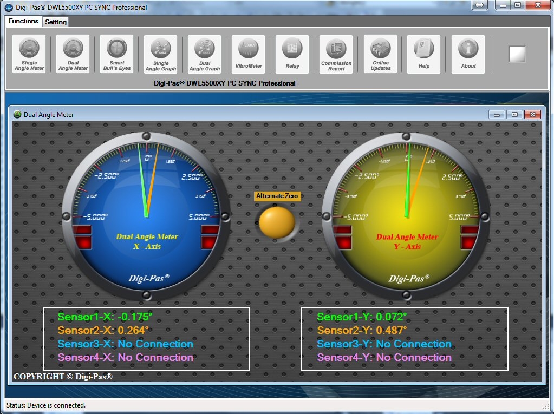Maximize the main Digi-Pas application window
Screen dimensions: 554x414
(x=518, y=5)
